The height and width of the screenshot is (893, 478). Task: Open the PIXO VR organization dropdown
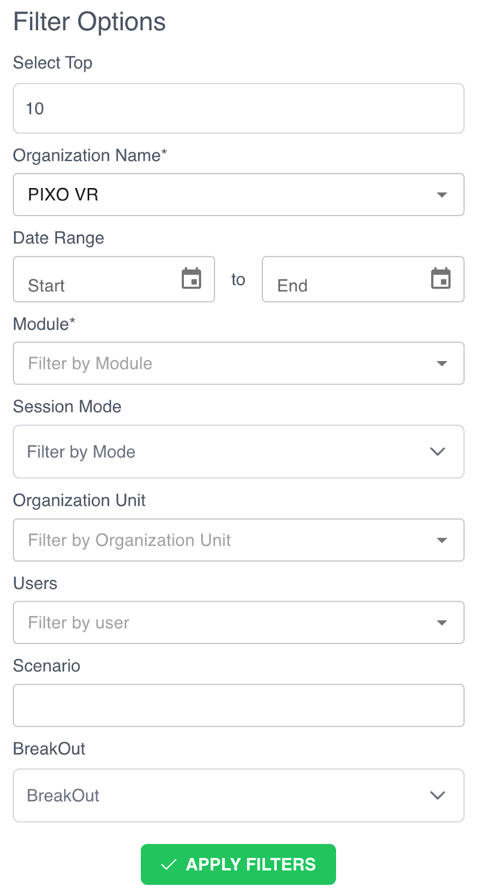click(223, 195)
